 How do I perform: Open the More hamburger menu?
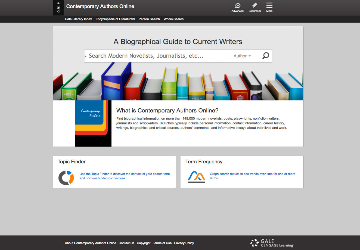click(269, 8)
